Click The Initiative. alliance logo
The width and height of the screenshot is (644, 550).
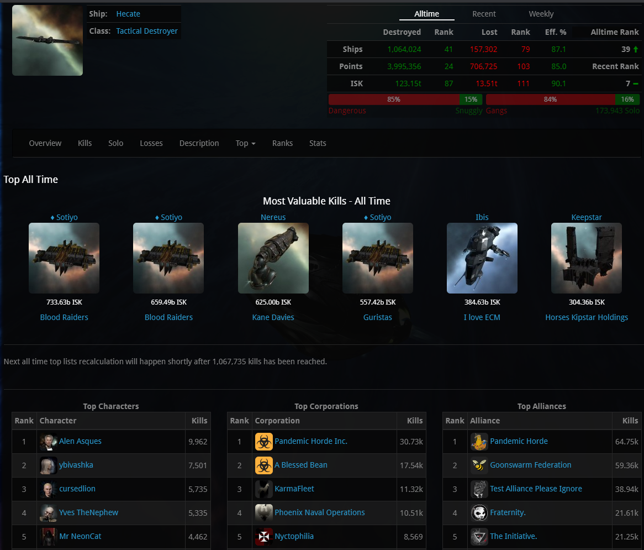479,537
